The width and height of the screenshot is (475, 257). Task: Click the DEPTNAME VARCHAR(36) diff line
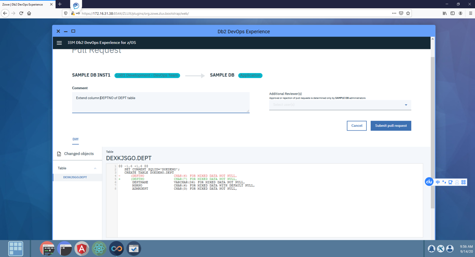188,182
